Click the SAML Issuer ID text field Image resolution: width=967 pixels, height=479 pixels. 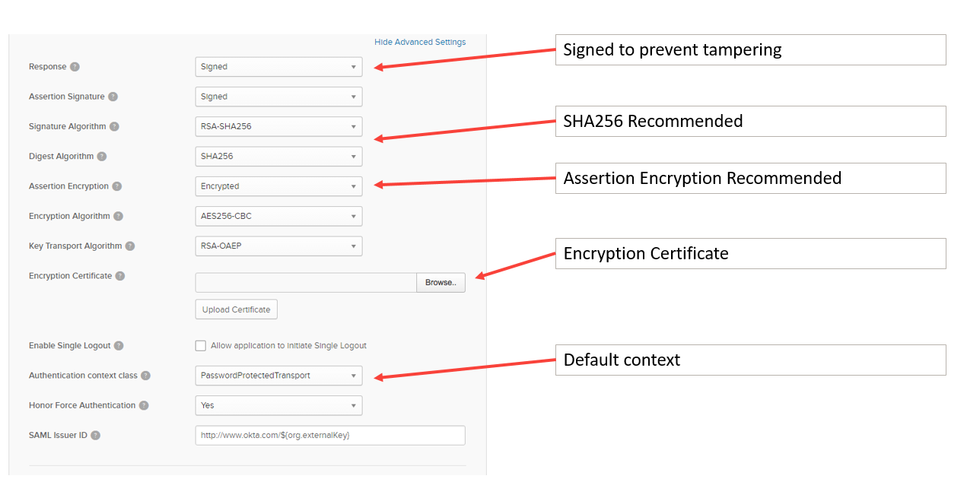point(330,436)
